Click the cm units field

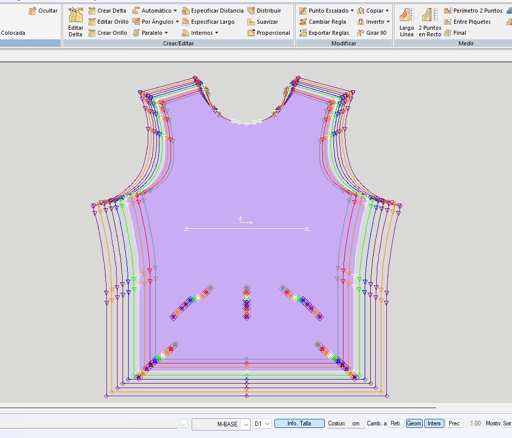[x=356, y=423]
